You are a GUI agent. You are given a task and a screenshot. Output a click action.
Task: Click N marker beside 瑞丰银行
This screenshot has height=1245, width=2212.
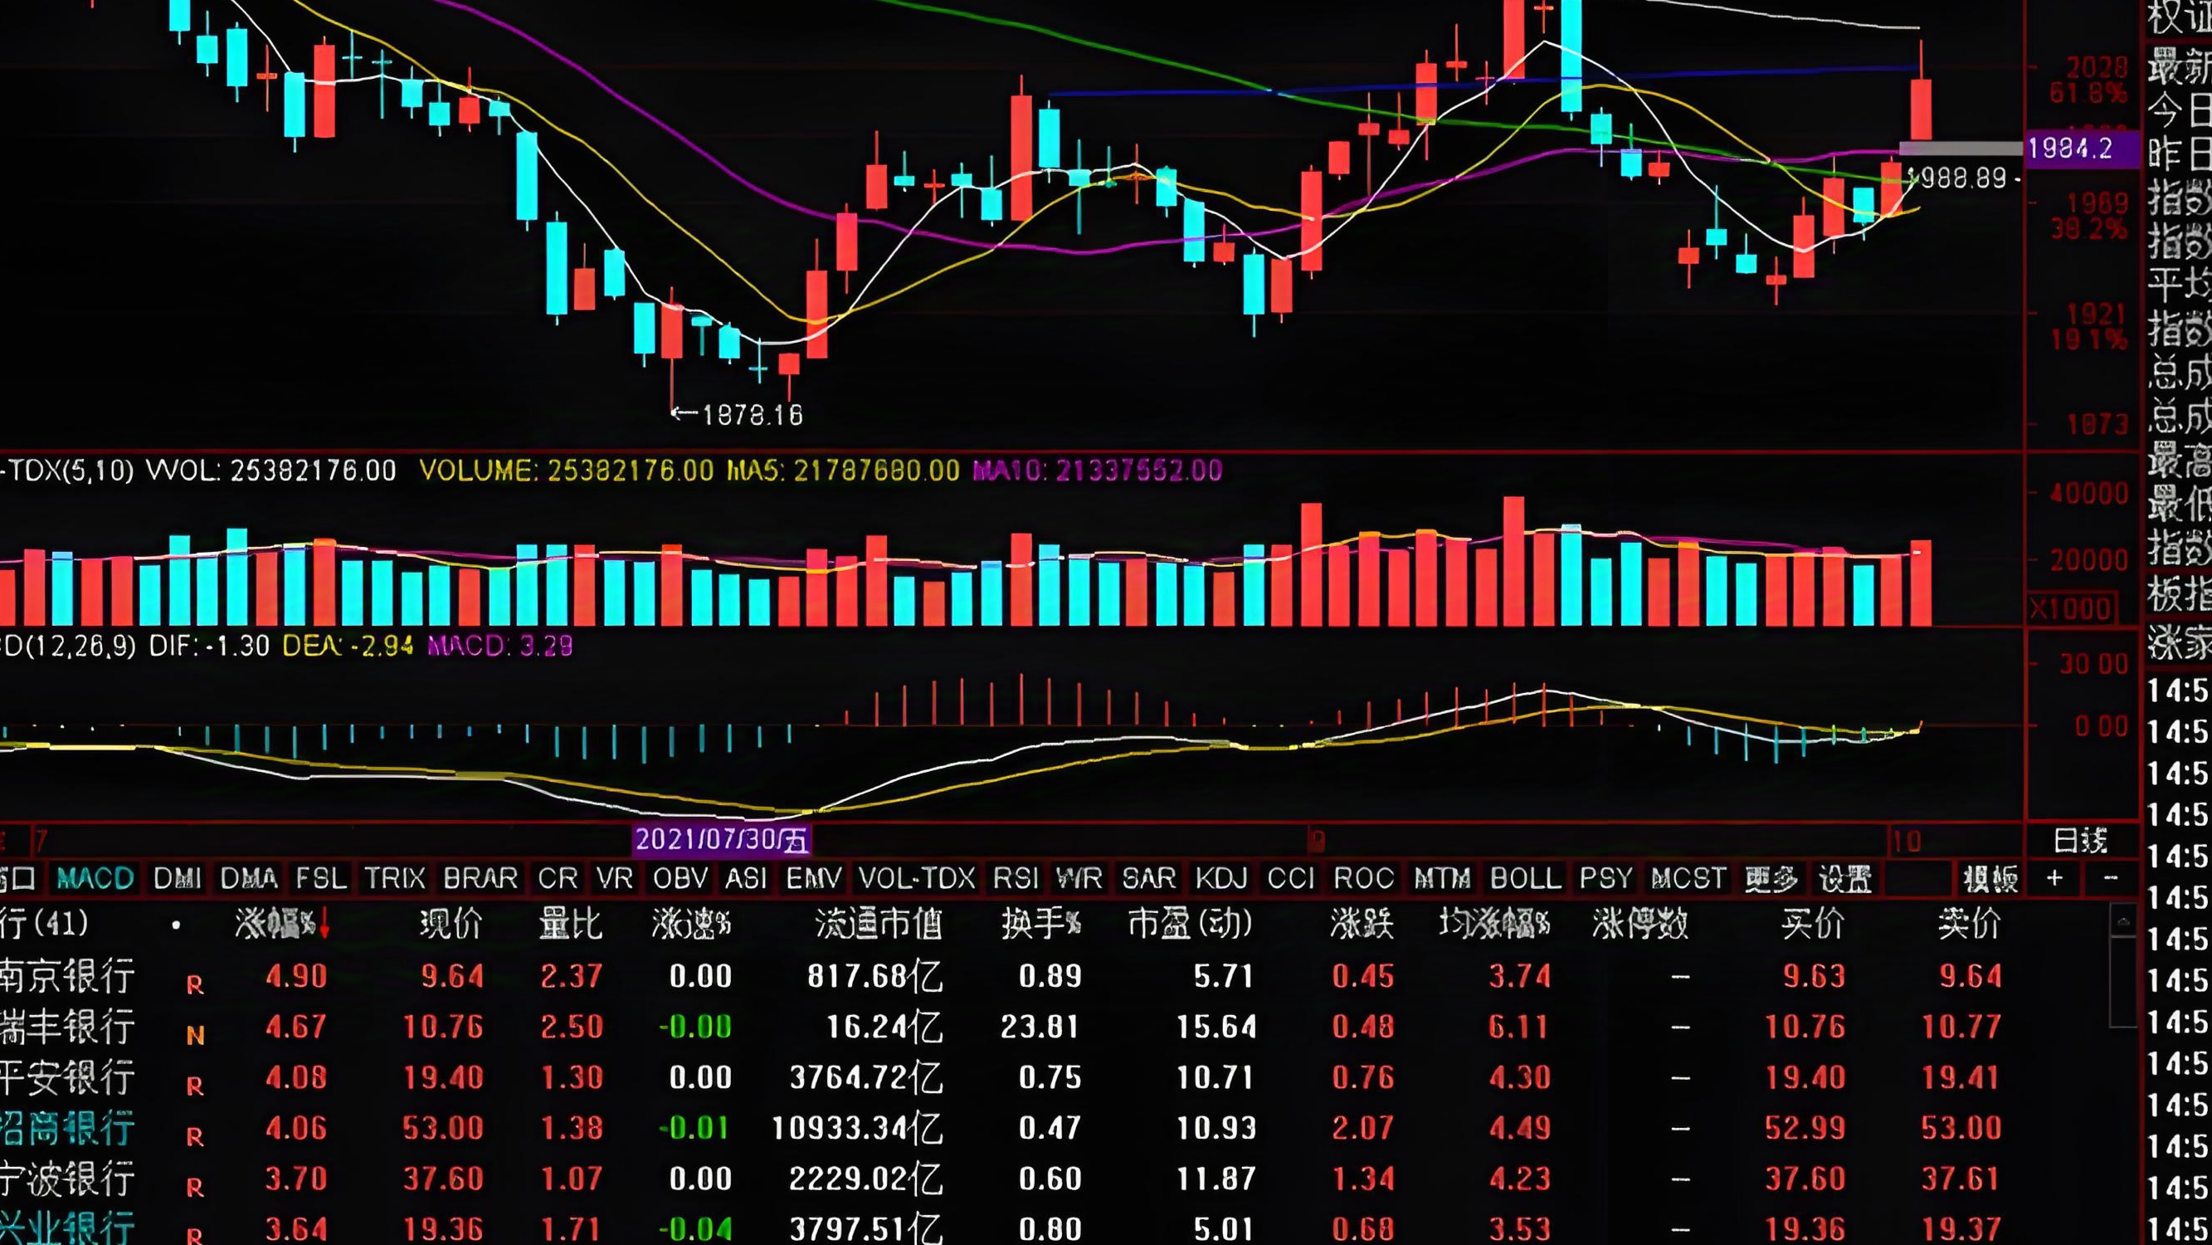(195, 1035)
